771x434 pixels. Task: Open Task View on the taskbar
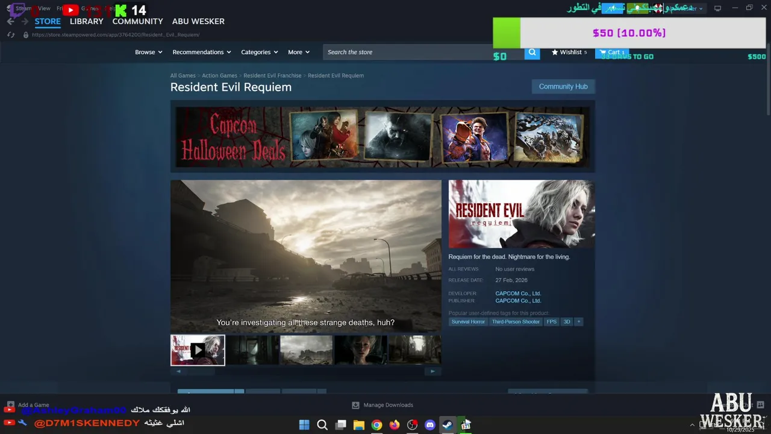tap(341, 425)
